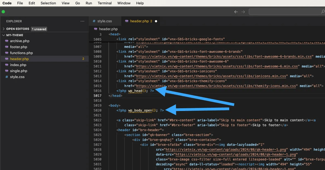The image size is (325, 170).
Task: Open the Run menu
Action: click(89, 3)
